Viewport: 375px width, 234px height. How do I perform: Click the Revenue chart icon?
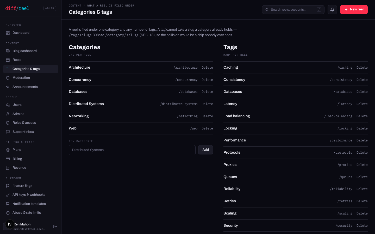pos(8,168)
